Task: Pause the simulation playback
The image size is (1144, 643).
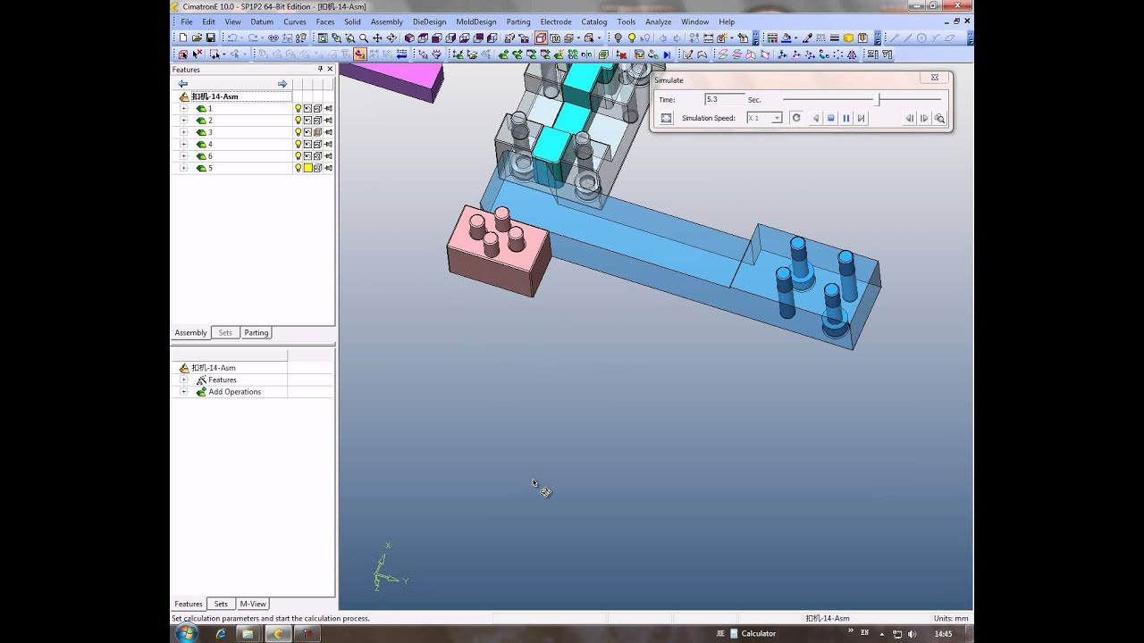Action: (845, 118)
